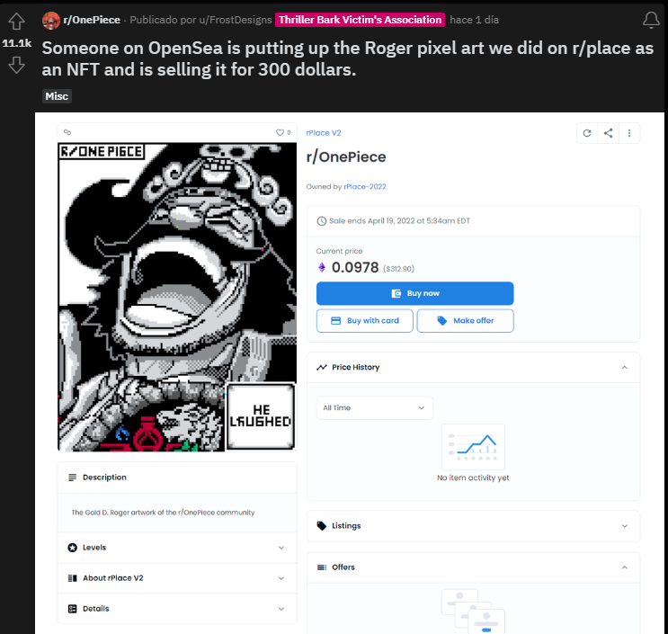This screenshot has height=634, width=668.
Task: Upvote the Roger pixel art post
Action: tap(16, 22)
